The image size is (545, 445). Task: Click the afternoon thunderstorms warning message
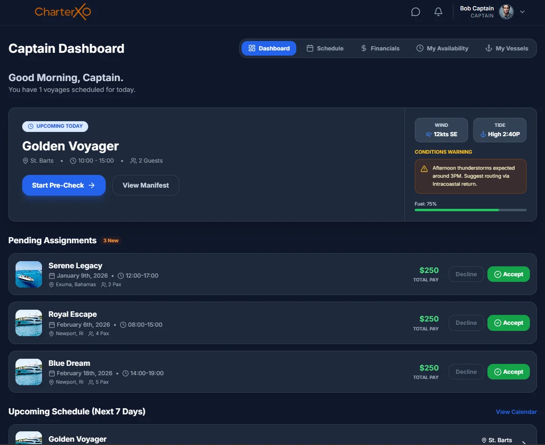[470, 176]
